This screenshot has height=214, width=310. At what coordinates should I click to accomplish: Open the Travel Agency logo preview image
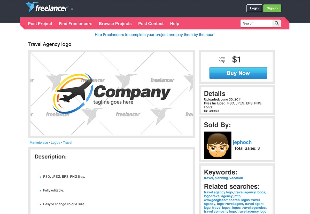pyautogui.click(x=111, y=94)
